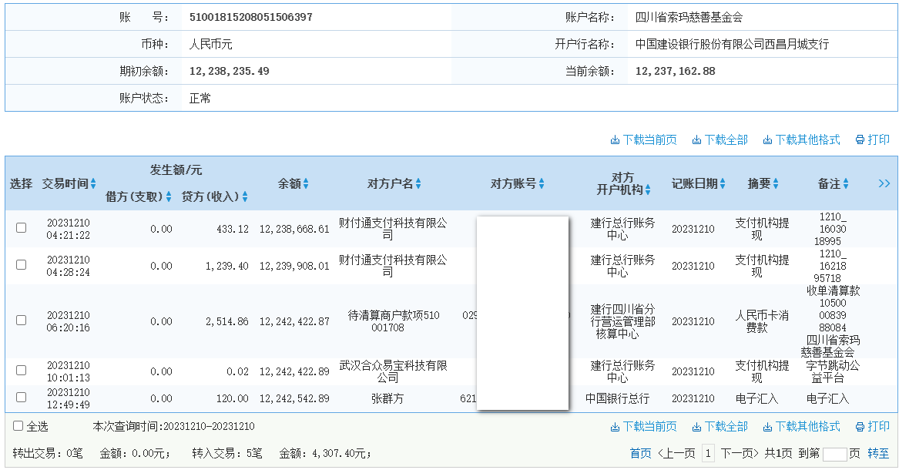Click opening balance 12,238,235.49
Viewport: 899px width, 470px height.
point(230,71)
